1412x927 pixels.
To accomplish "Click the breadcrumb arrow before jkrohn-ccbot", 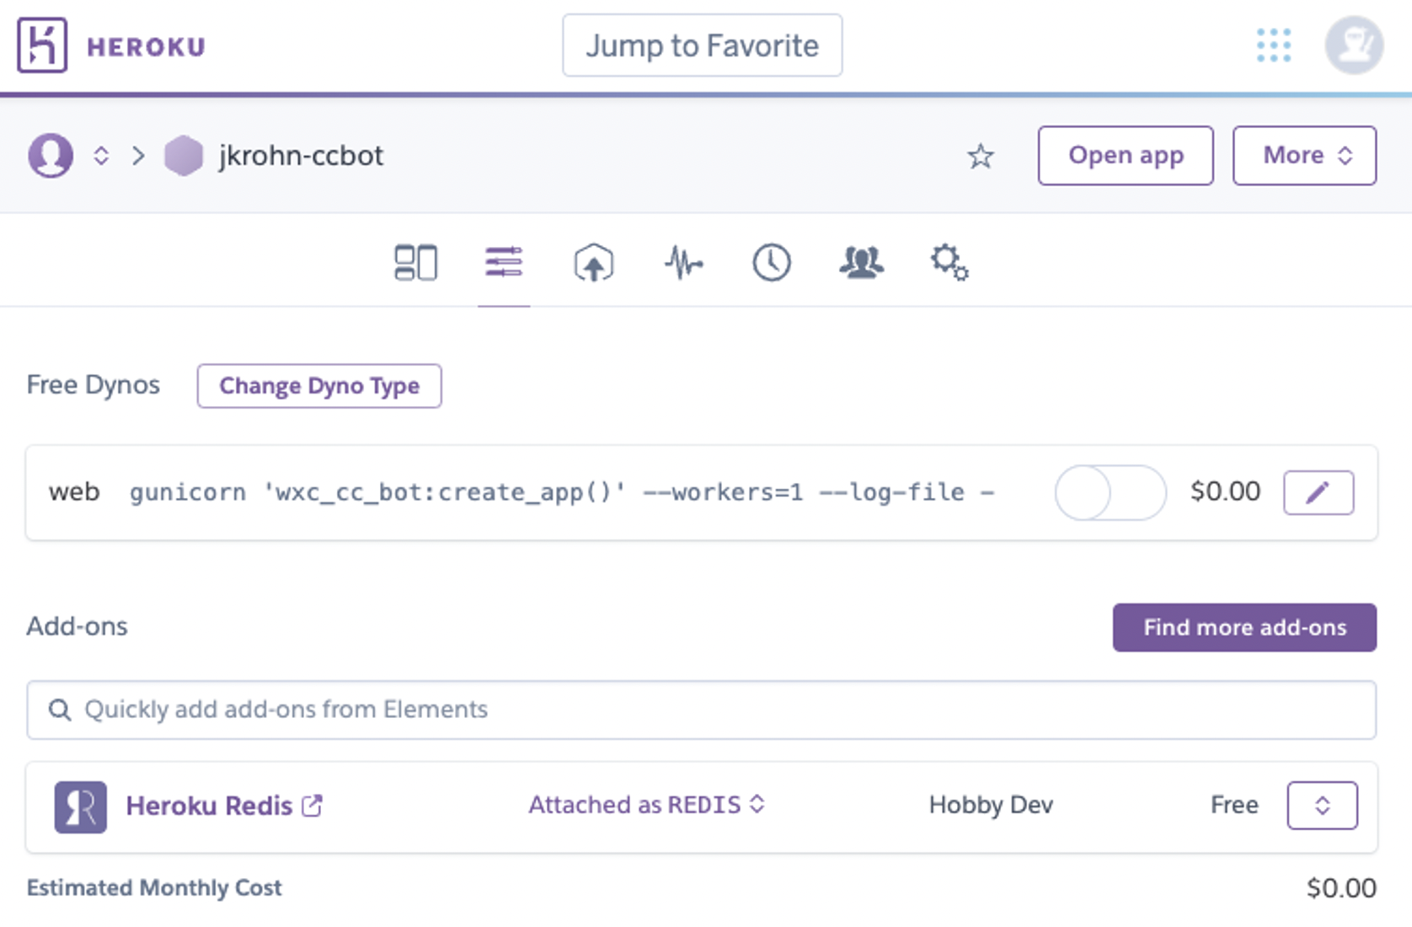I will [138, 156].
